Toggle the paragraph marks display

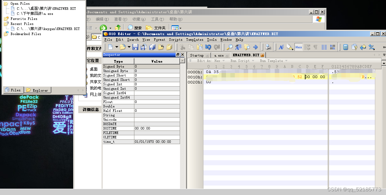click(x=315, y=47)
